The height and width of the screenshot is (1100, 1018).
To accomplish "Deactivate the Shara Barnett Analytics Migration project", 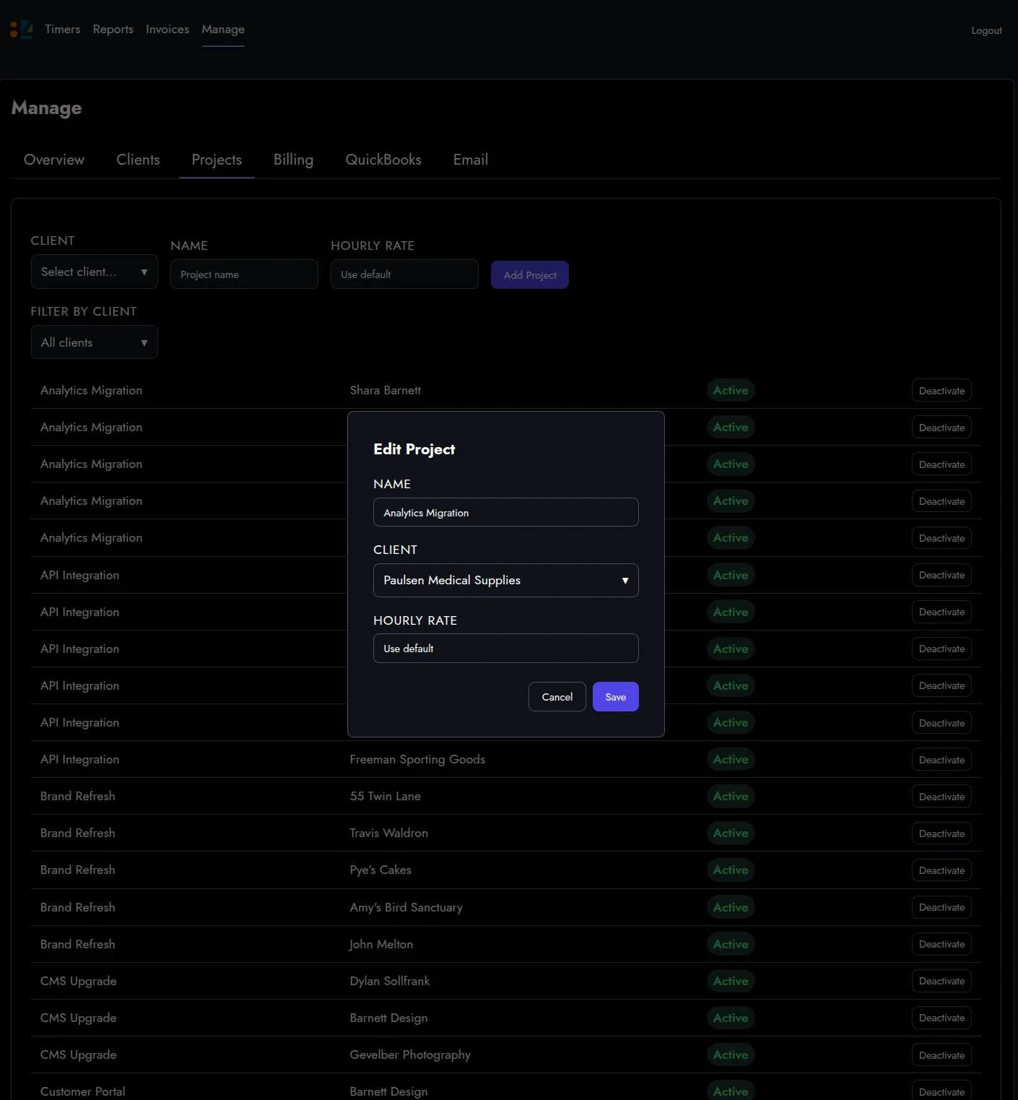I will click(x=941, y=391).
